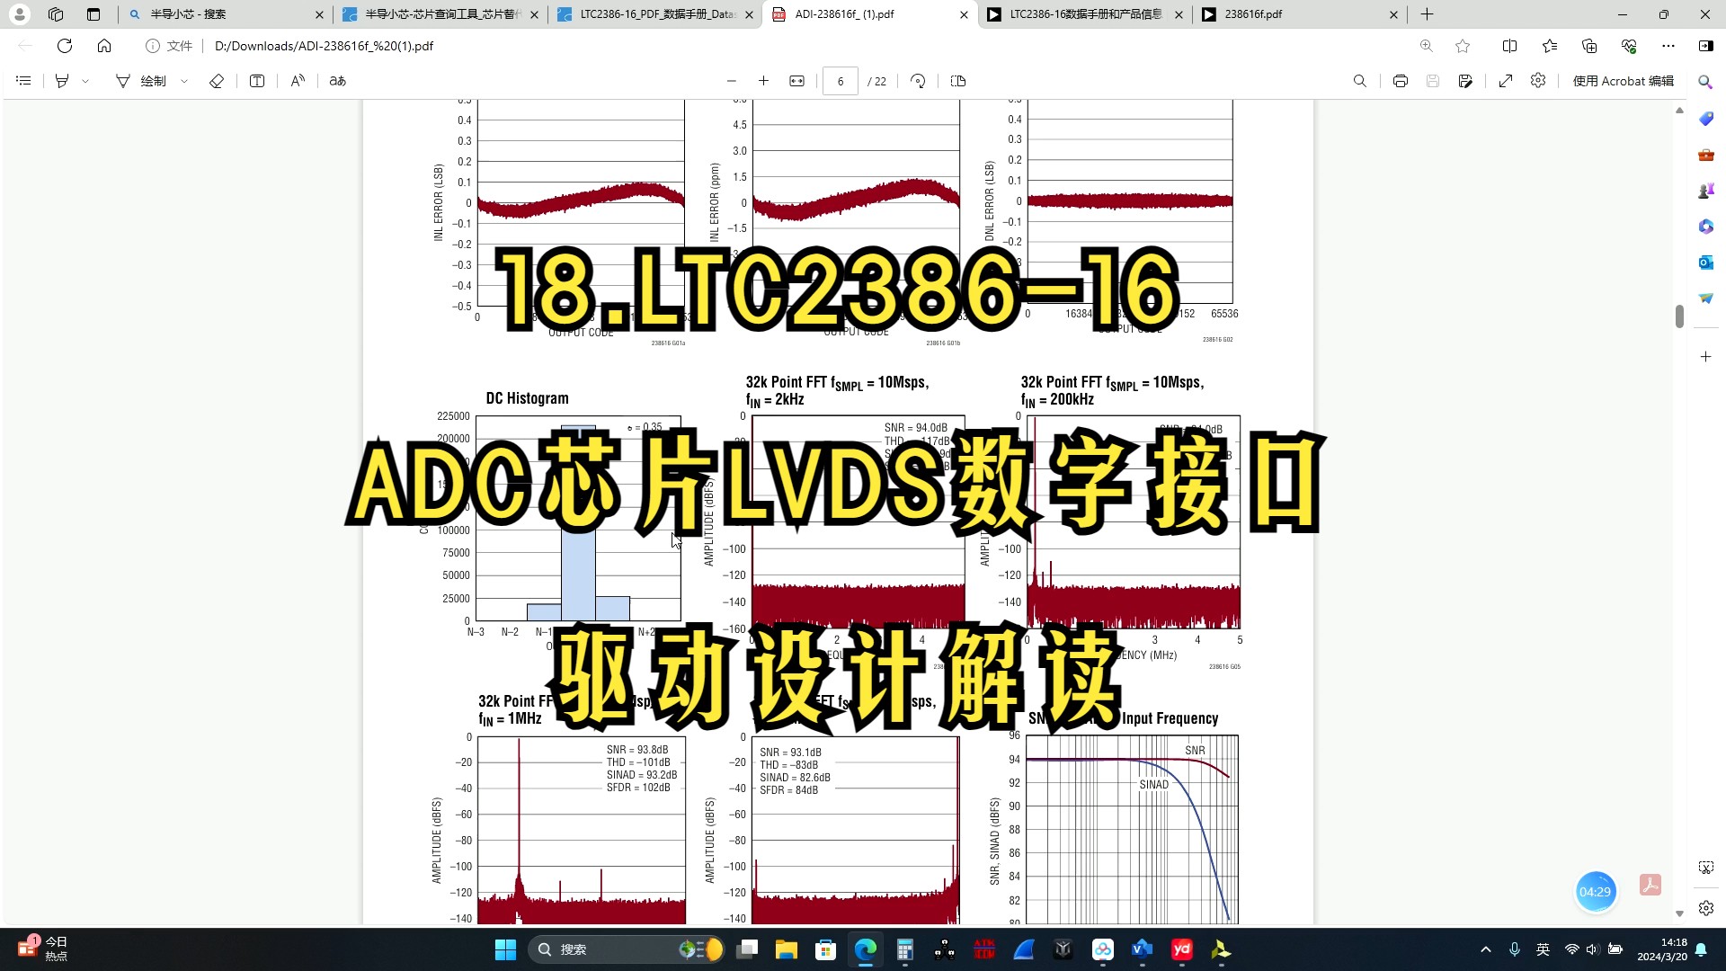The height and width of the screenshot is (971, 1726).
Task: Start Read Aloud on the PDF
Action: coord(298,81)
